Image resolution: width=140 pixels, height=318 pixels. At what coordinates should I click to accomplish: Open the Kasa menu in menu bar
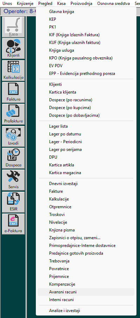[61, 4]
